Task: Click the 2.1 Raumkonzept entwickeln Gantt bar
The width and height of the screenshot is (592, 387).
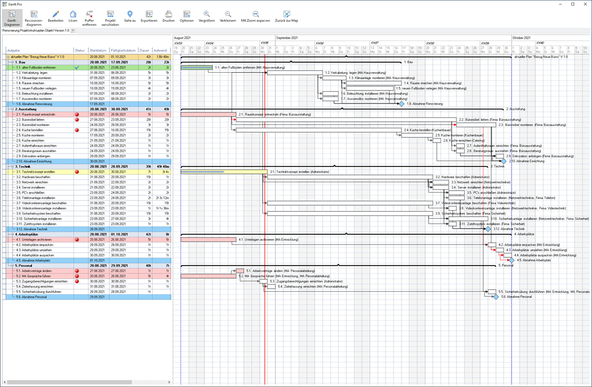Action: (208, 114)
